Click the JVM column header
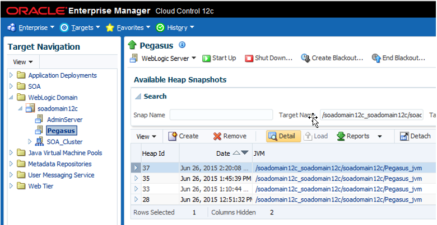 (x=344, y=154)
